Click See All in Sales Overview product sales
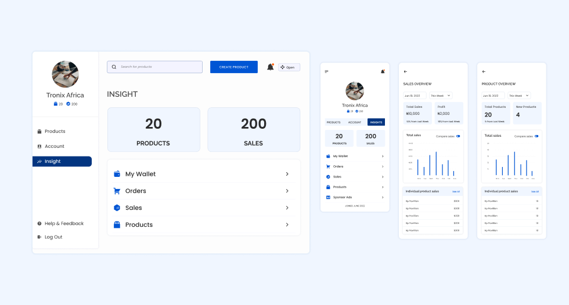 456,191
